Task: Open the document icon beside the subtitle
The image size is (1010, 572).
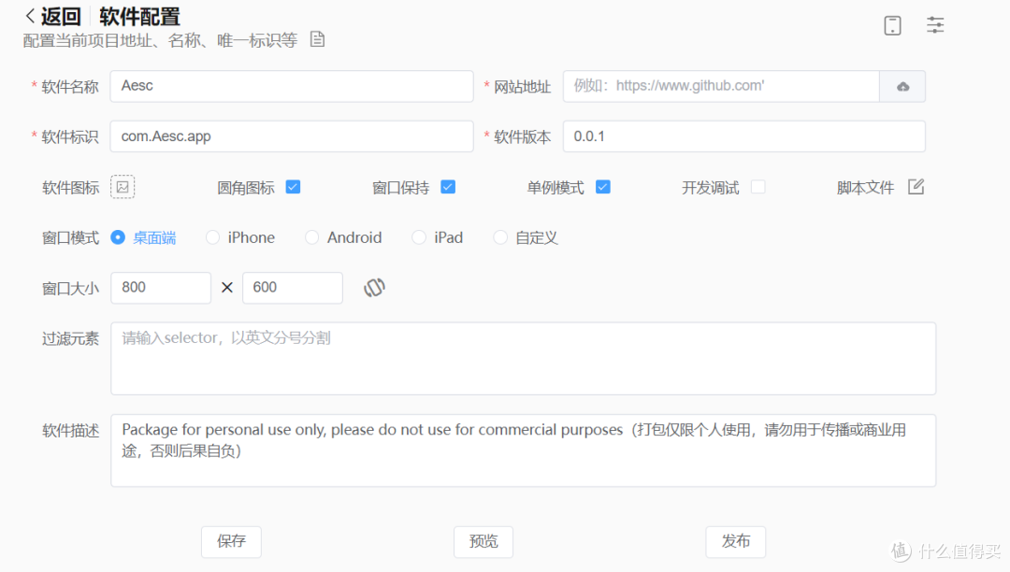Action: pos(317,39)
